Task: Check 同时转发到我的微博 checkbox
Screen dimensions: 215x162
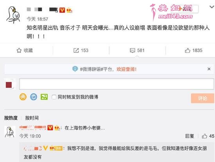Action: click(54, 97)
